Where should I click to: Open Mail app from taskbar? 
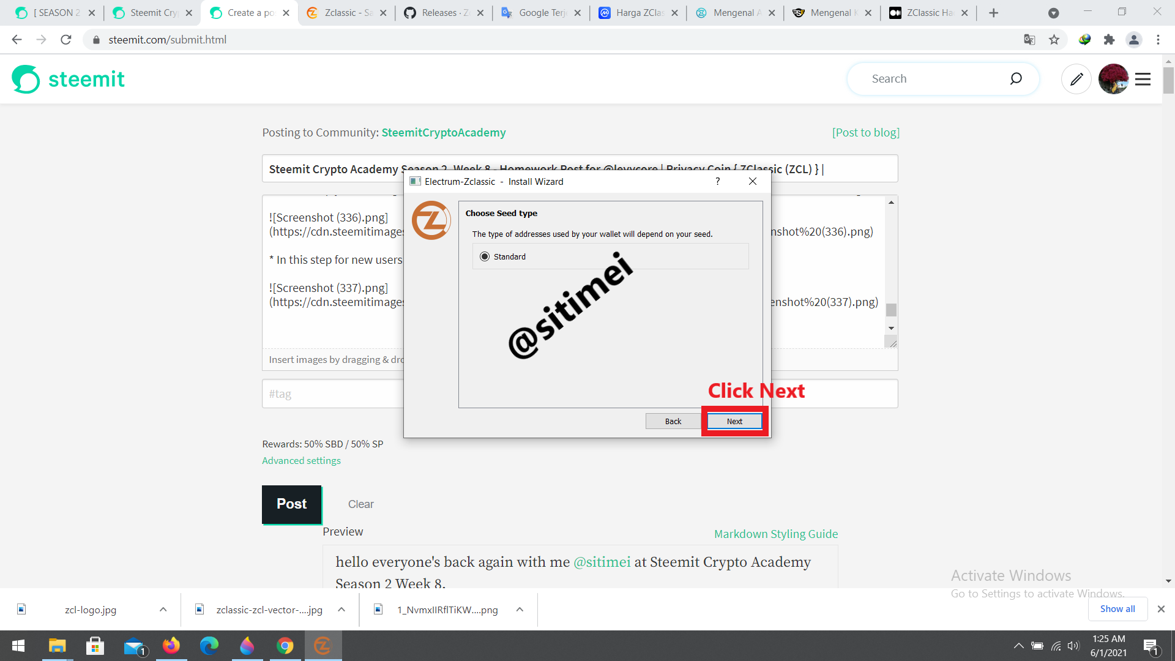coord(134,646)
